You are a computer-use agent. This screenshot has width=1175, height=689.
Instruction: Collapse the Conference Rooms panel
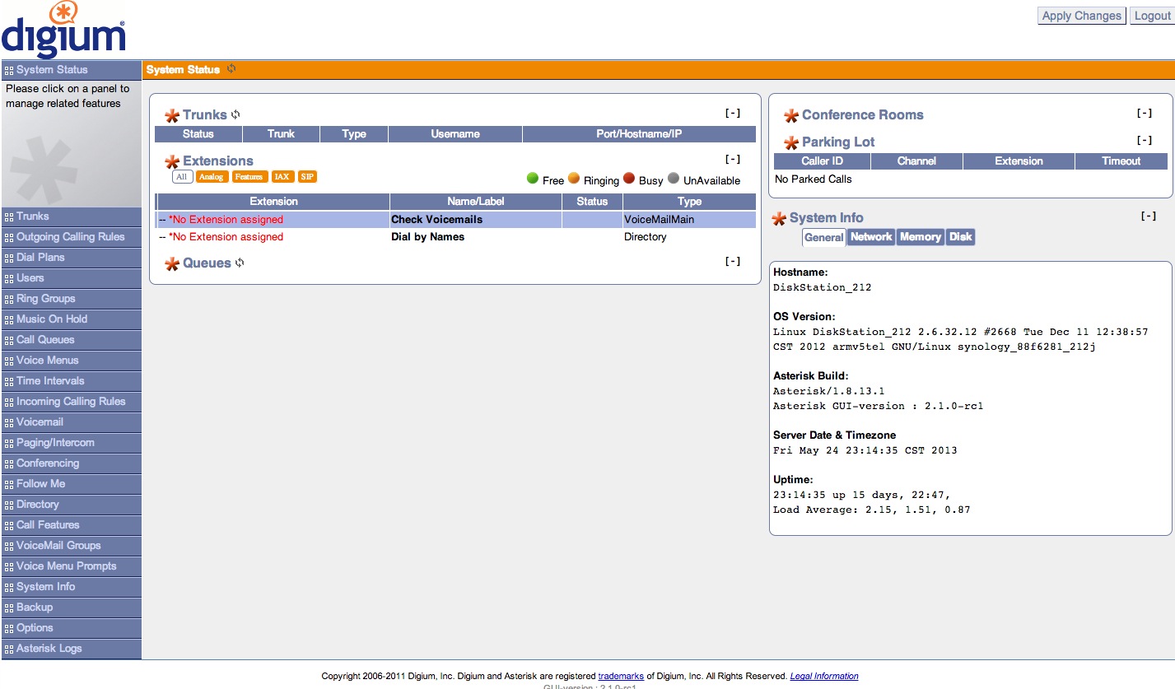[x=1144, y=114]
